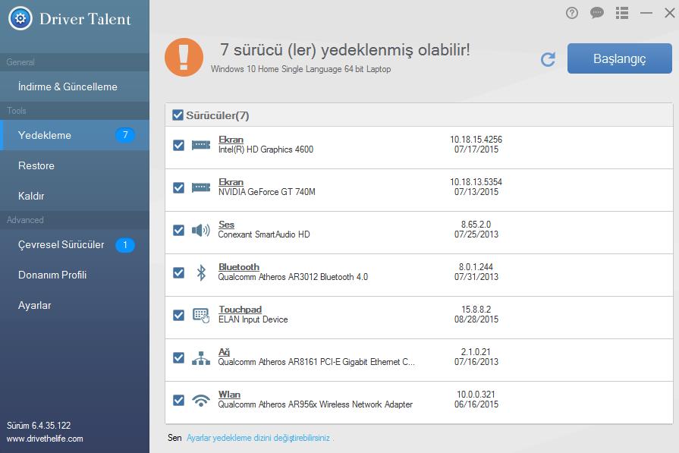The height and width of the screenshot is (453, 679).
Task: Open the menu list icon in title bar
Action: pos(622,13)
